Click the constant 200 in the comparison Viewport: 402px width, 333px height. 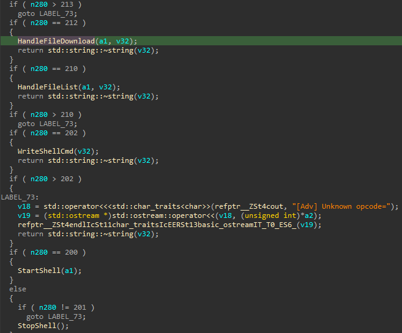71,252
